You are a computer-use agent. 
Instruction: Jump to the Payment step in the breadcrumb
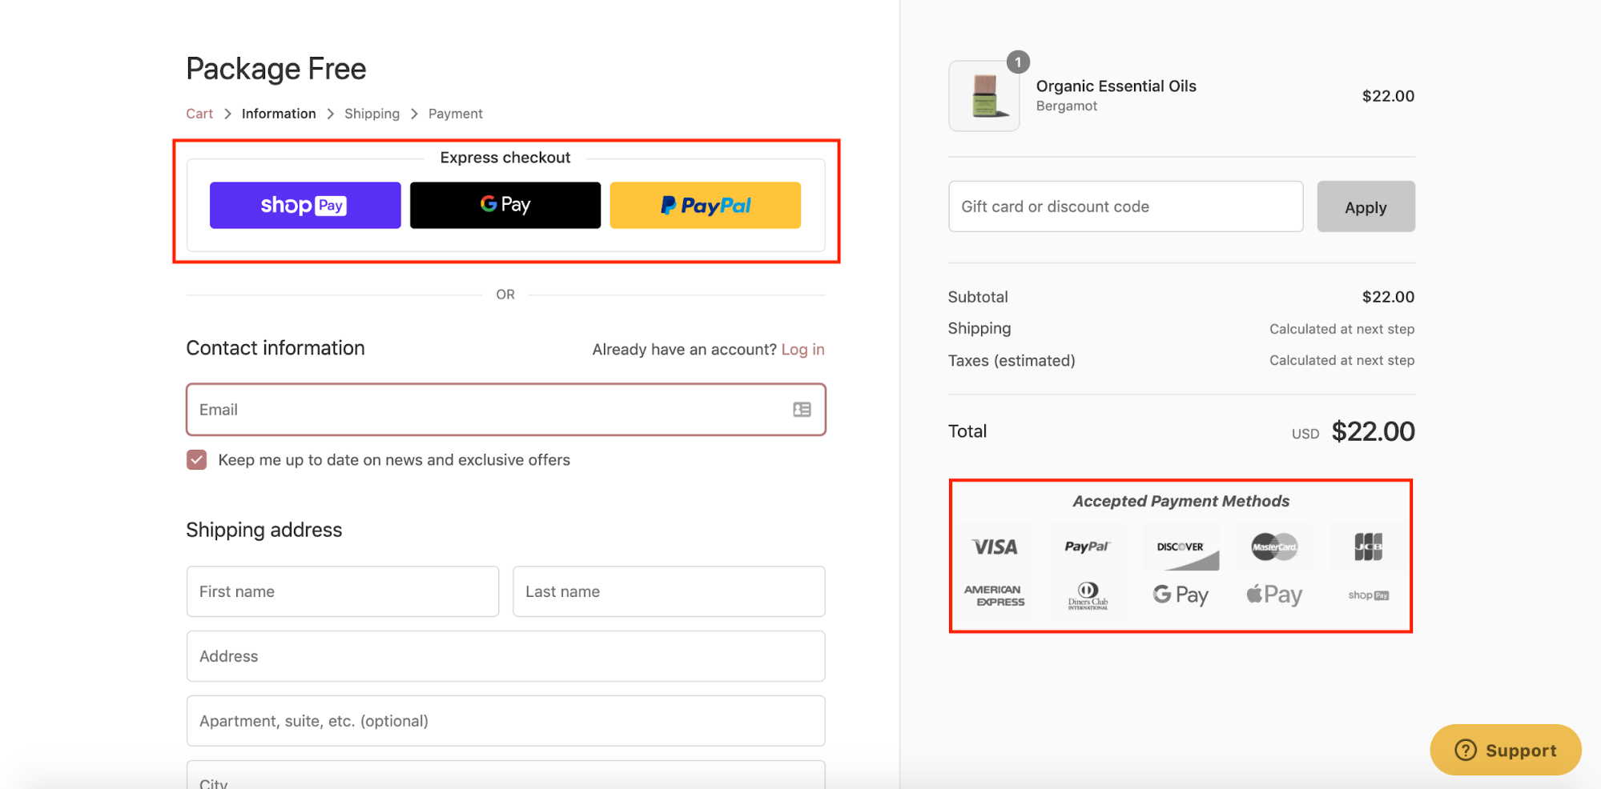[455, 113]
